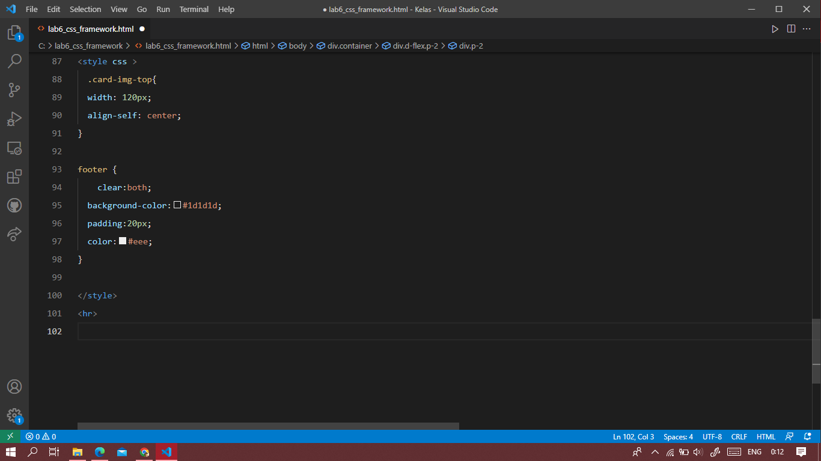Click the vertical editor scrollbar thumb
This screenshot has width=821, height=461.
(x=816, y=351)
